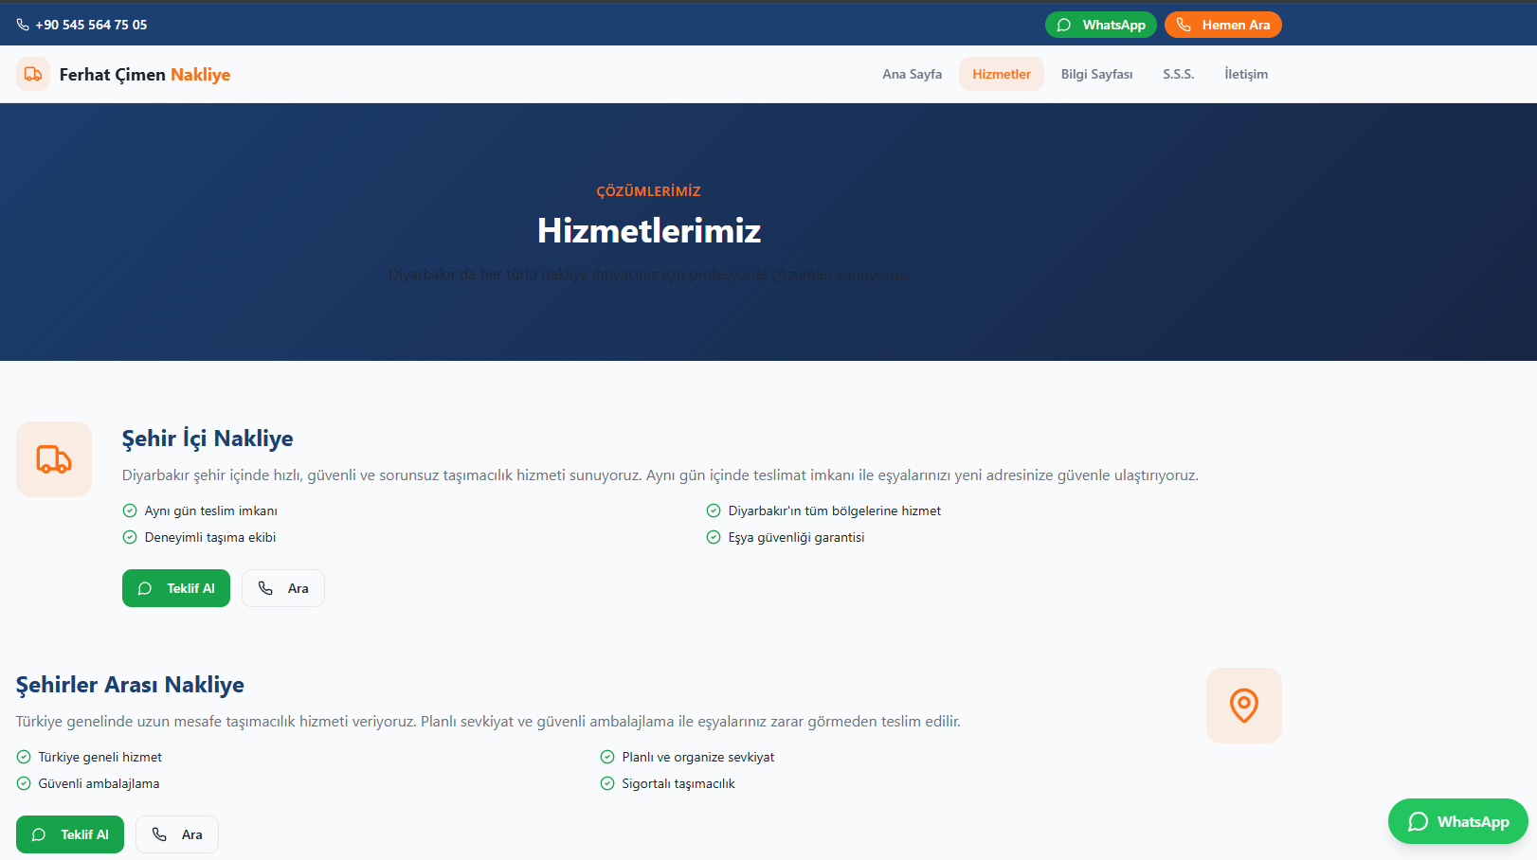Click the text Sigortalı taşımacılık
The width and height of the screenshot is (1537, 860).
pos(678,783)
